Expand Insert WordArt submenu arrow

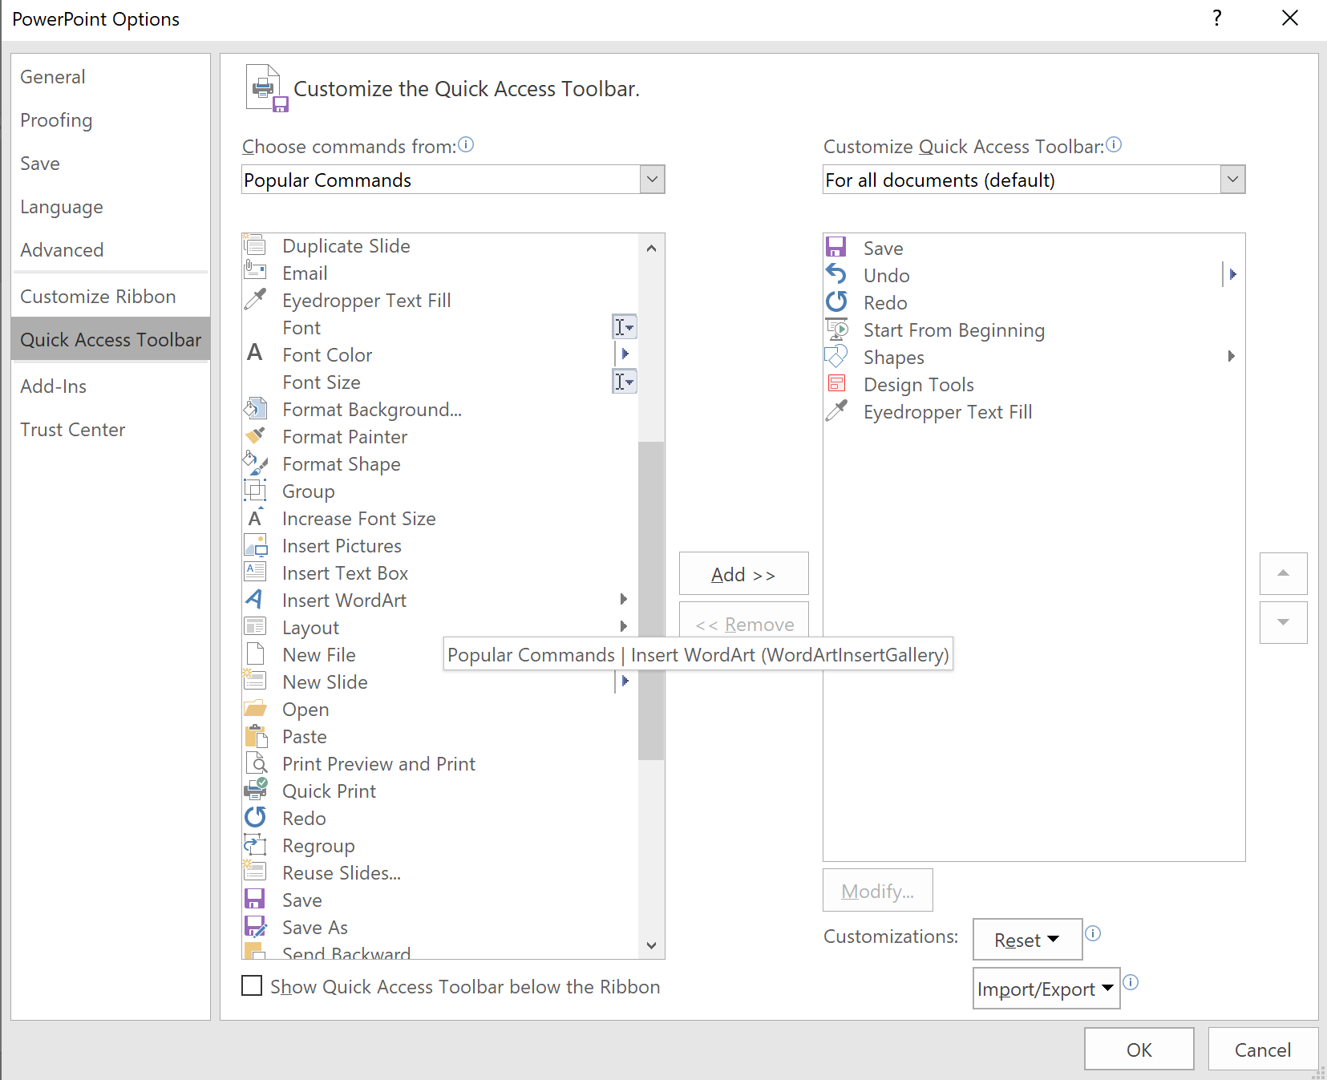[624, 599]
